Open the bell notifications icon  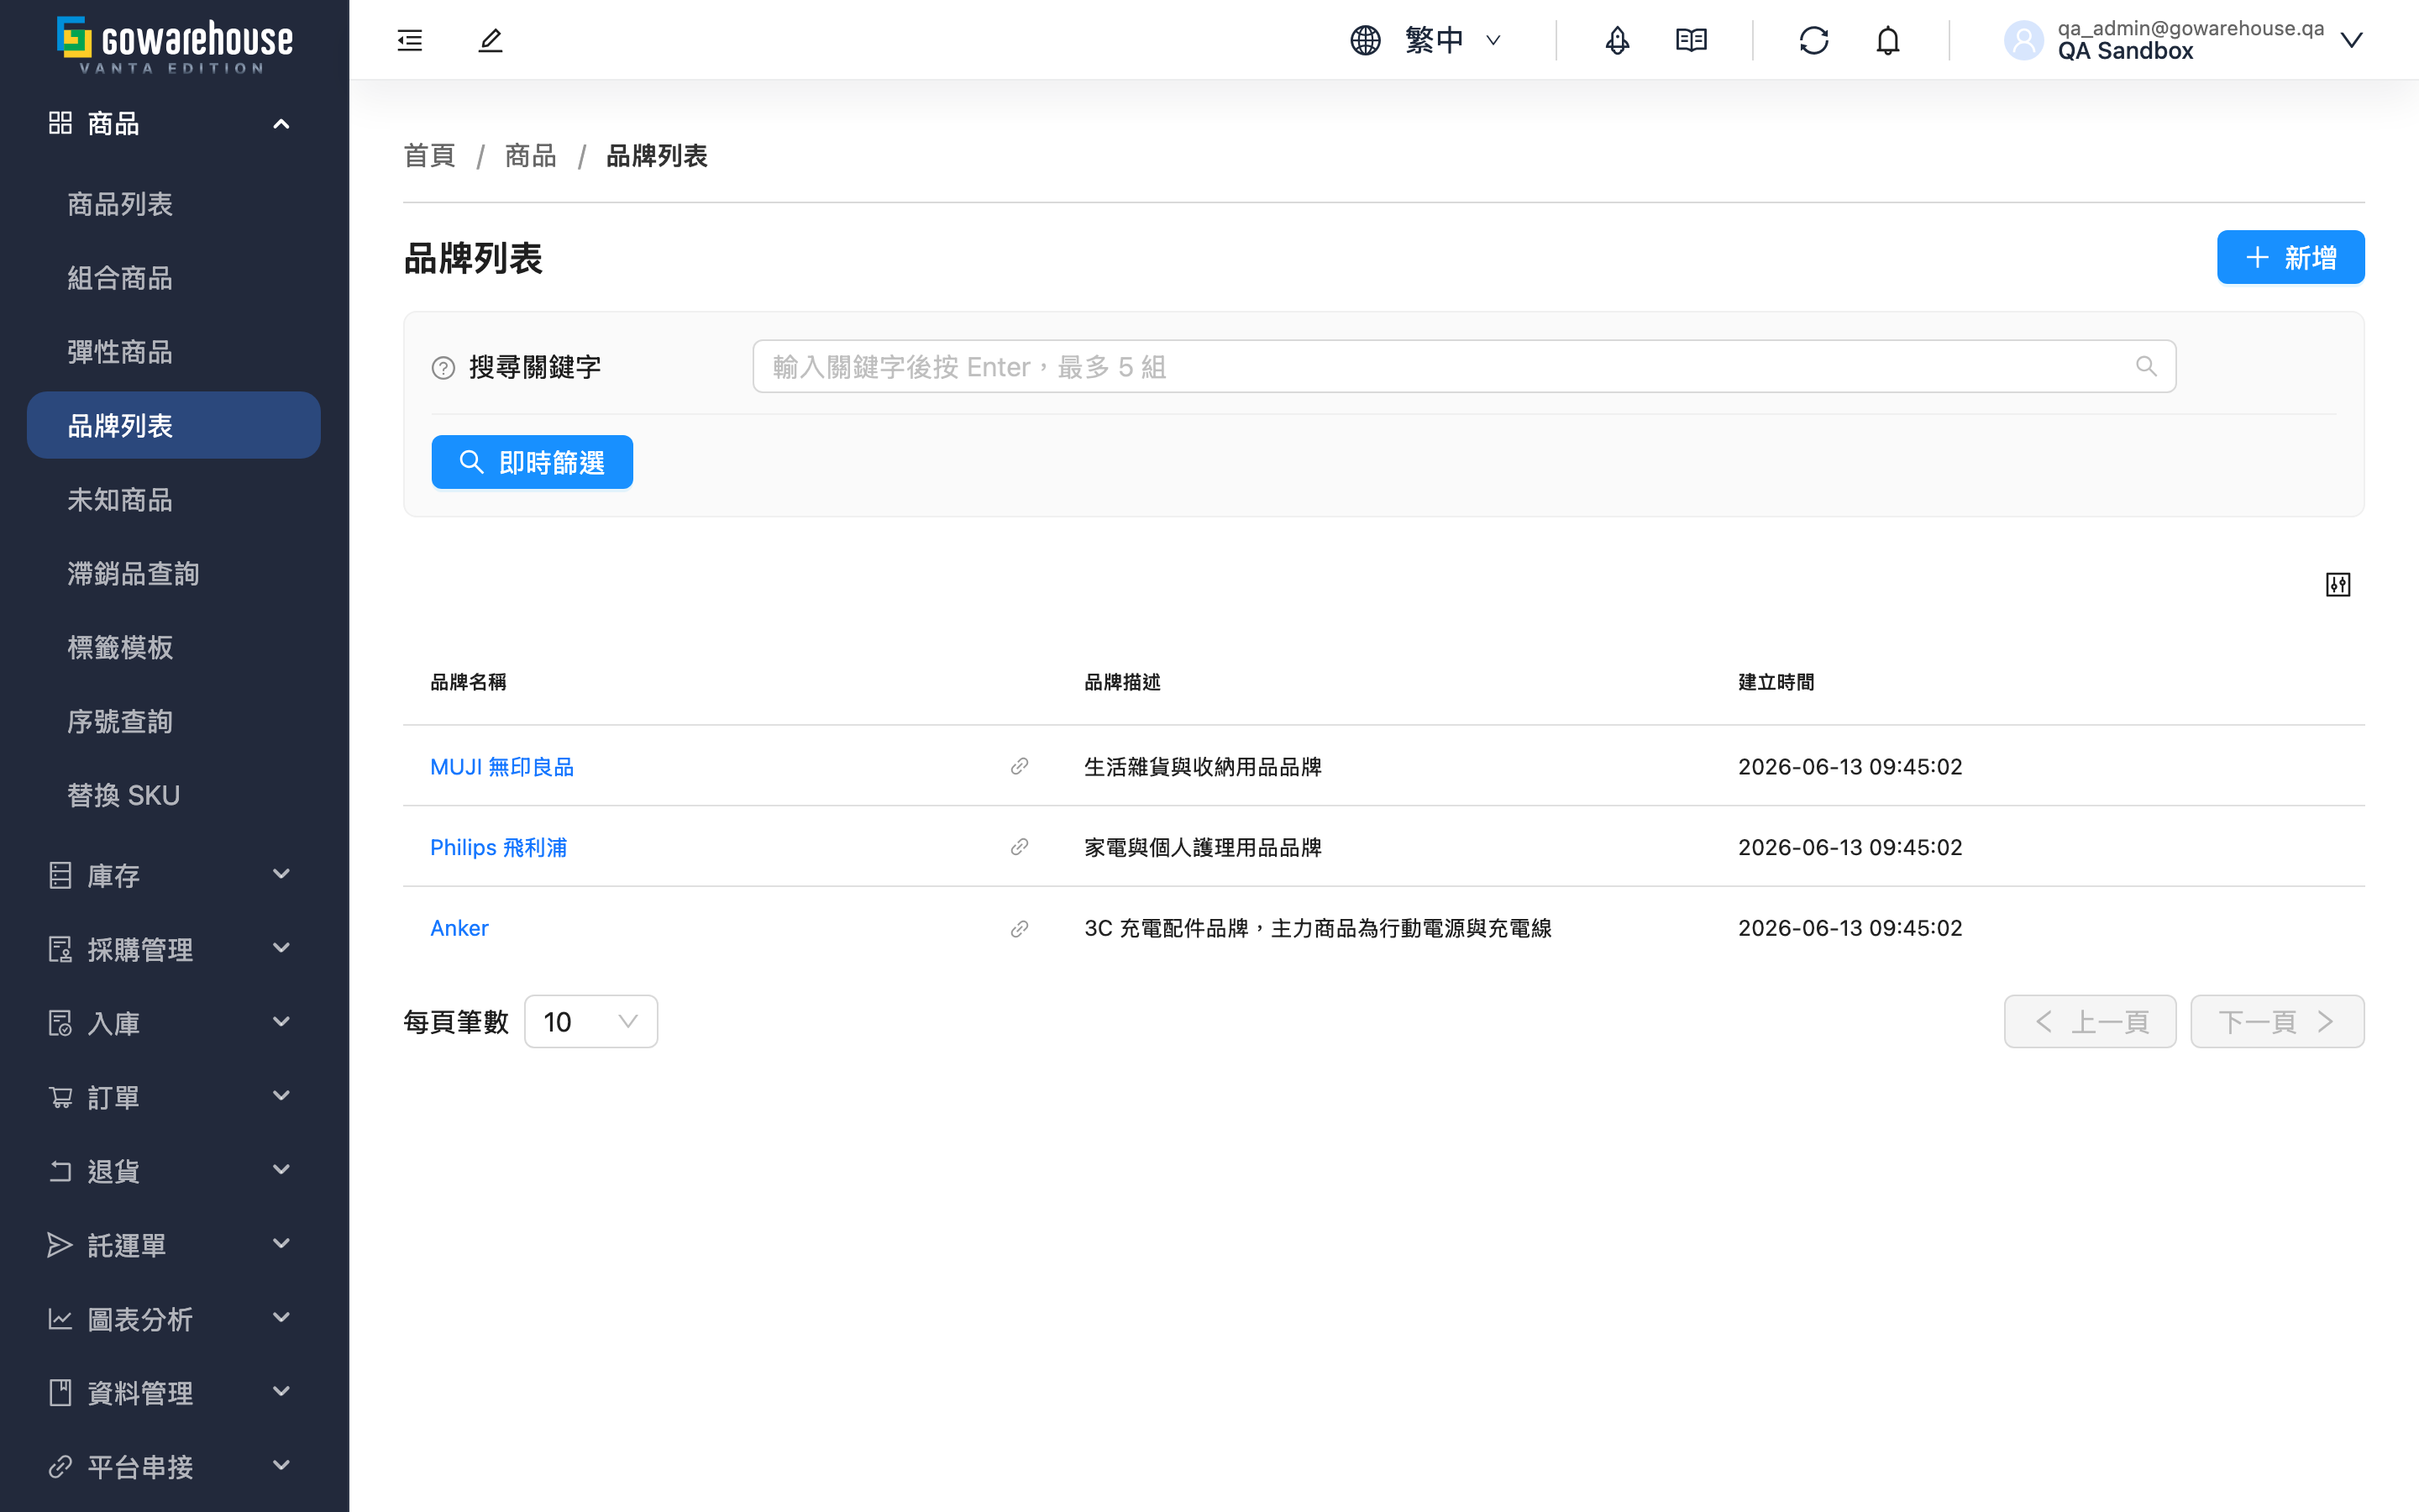1887,40
